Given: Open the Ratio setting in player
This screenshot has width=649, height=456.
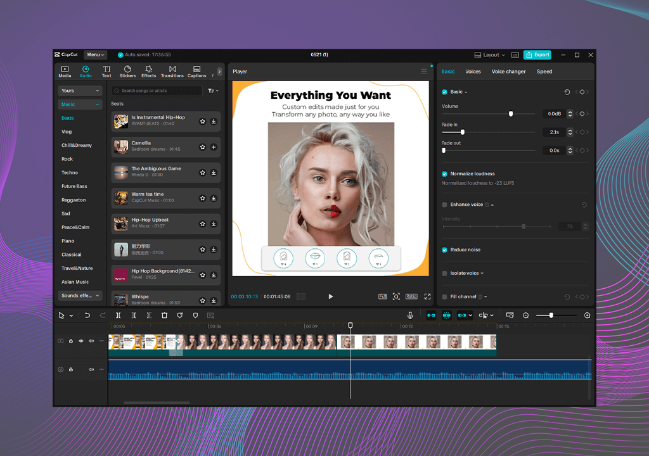Looking at the screenshot, I should [x=411, y=296].
